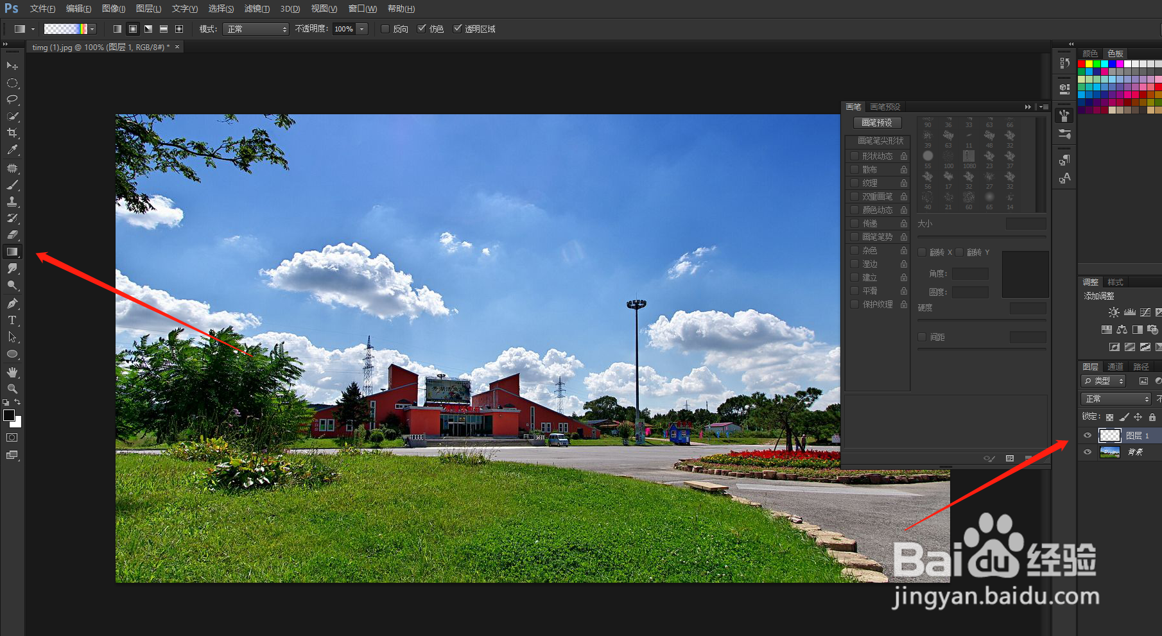Screen dimensions: 1162x636
Task: Add a Color Balance adjustment
Action: [x=1122, y=330]
